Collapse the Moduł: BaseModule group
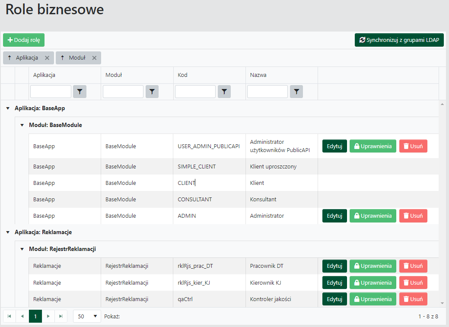Image resolution: width=449 pixels, height=327 pixels. point(22,125)
